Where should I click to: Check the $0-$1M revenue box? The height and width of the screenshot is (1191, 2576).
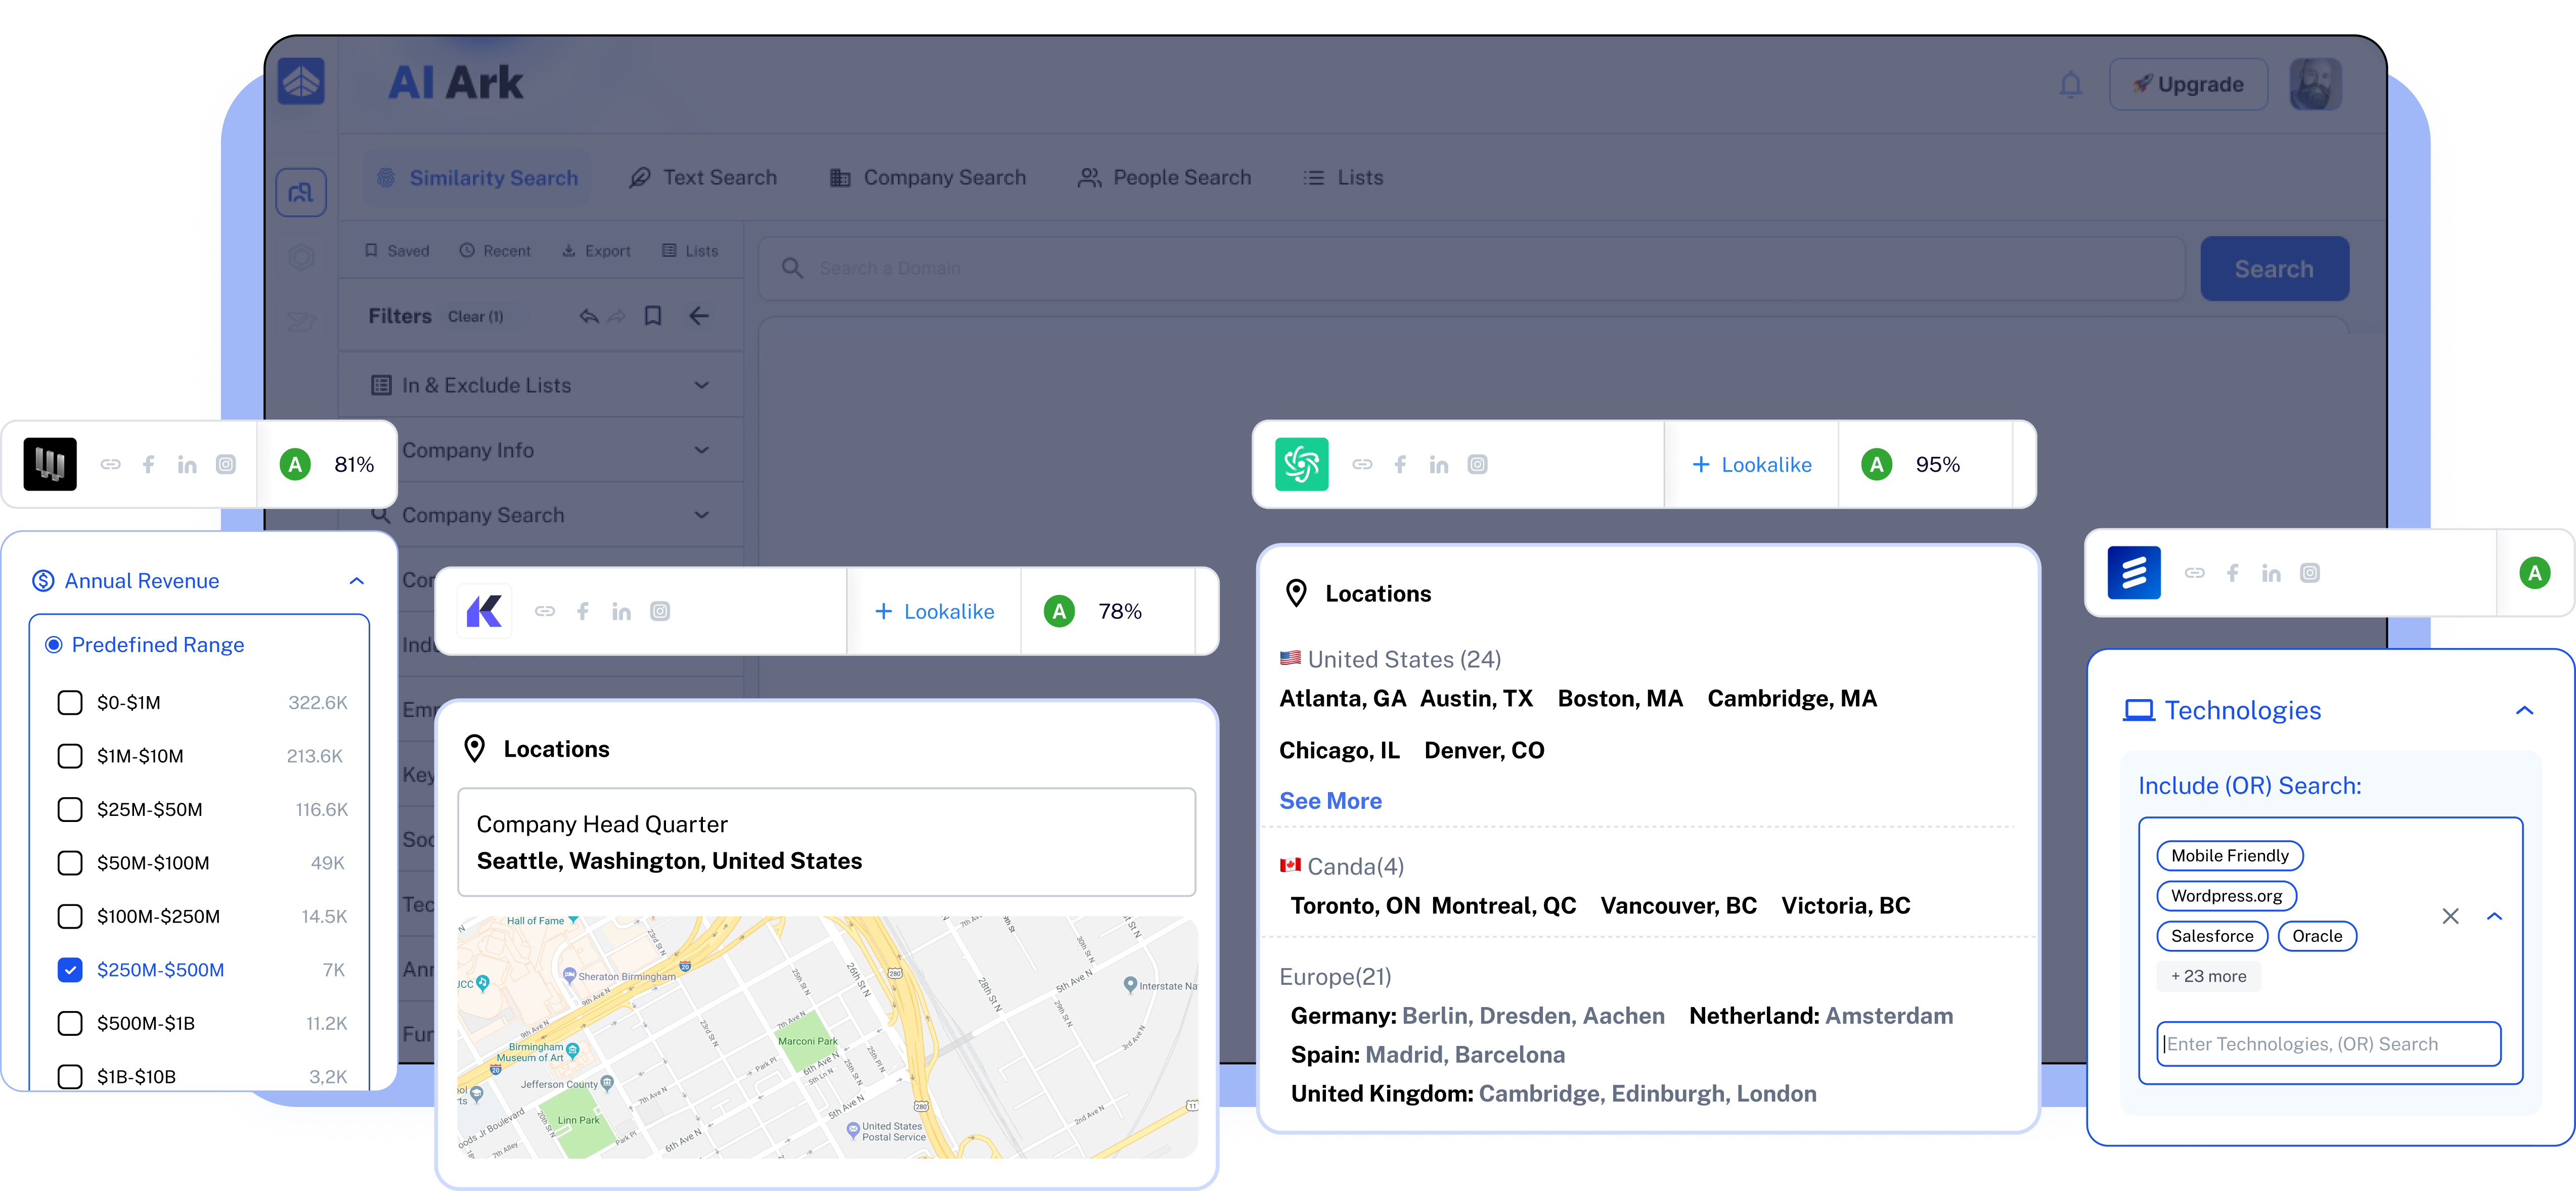coord(70,703)
